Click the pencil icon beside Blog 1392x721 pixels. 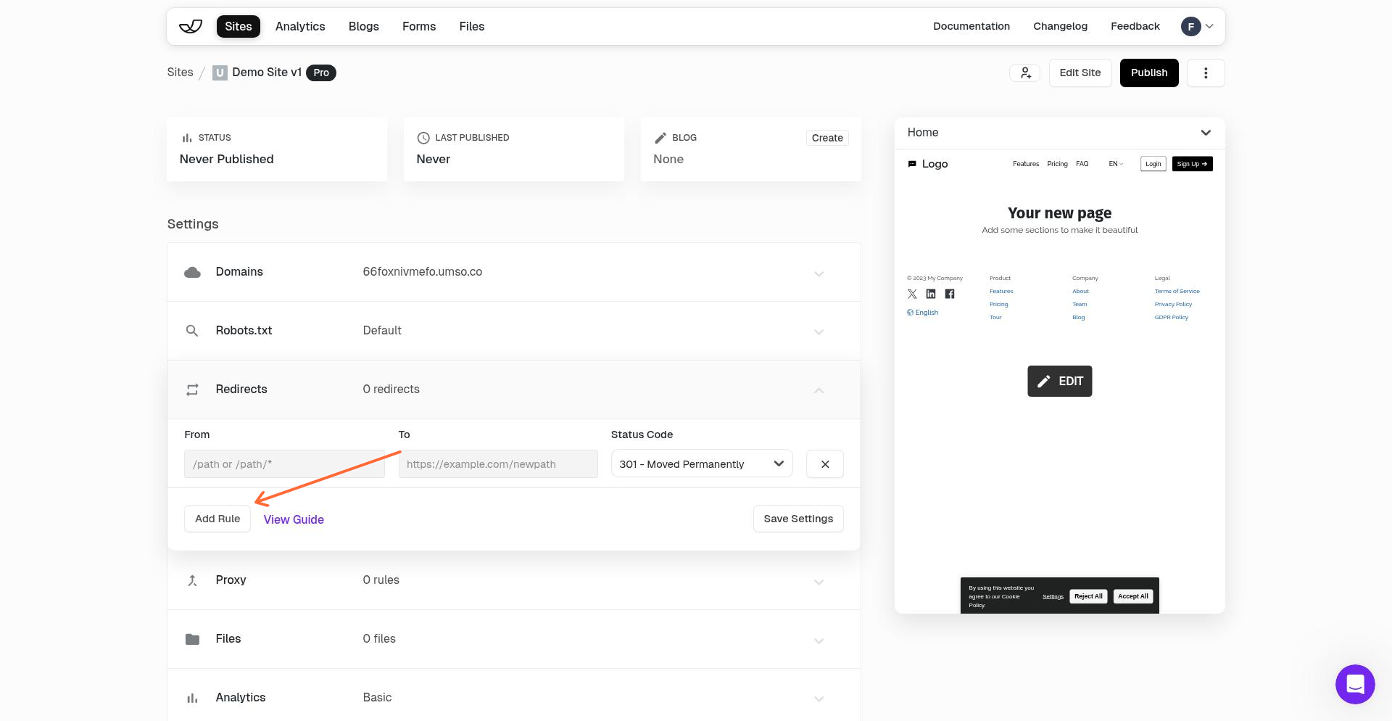point(660,137)
